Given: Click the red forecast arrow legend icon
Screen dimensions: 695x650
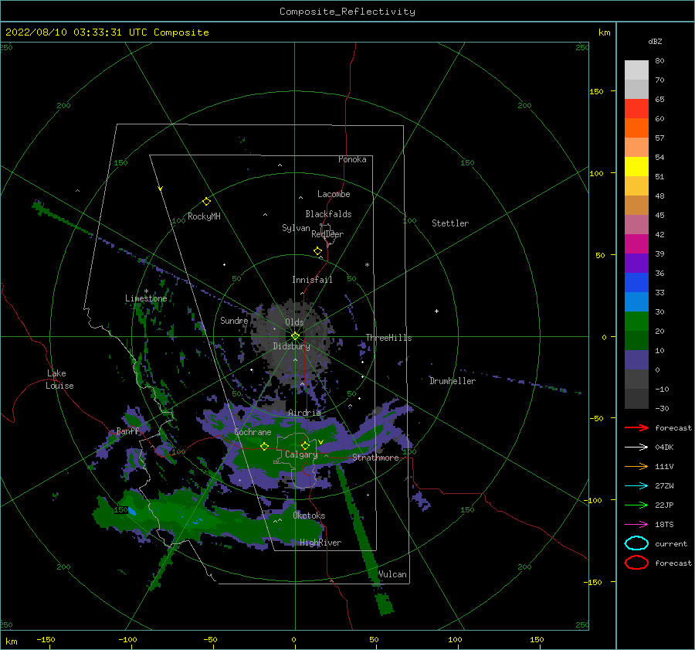Looking at the screenshot, I should 636,427.
